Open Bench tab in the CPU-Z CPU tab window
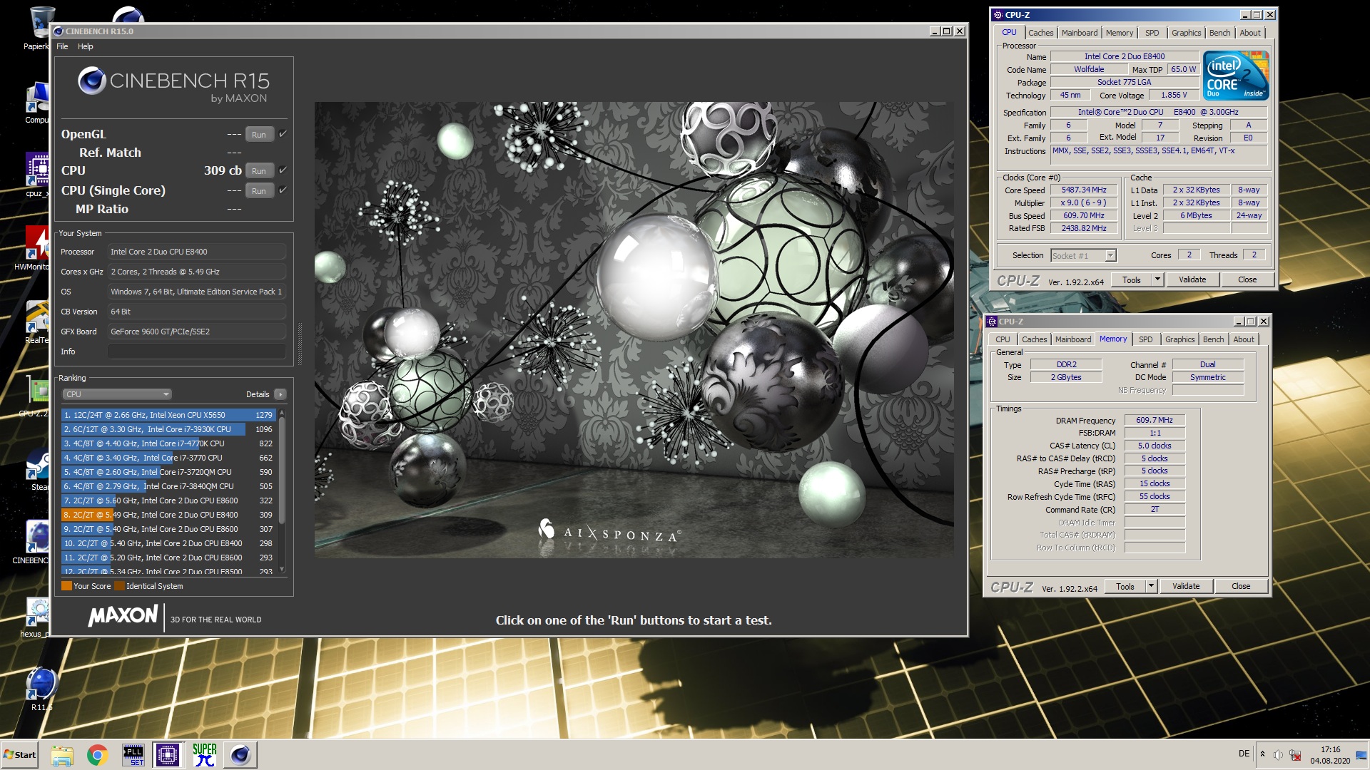Screen dimensions: 1370x770 point(1219,33)
